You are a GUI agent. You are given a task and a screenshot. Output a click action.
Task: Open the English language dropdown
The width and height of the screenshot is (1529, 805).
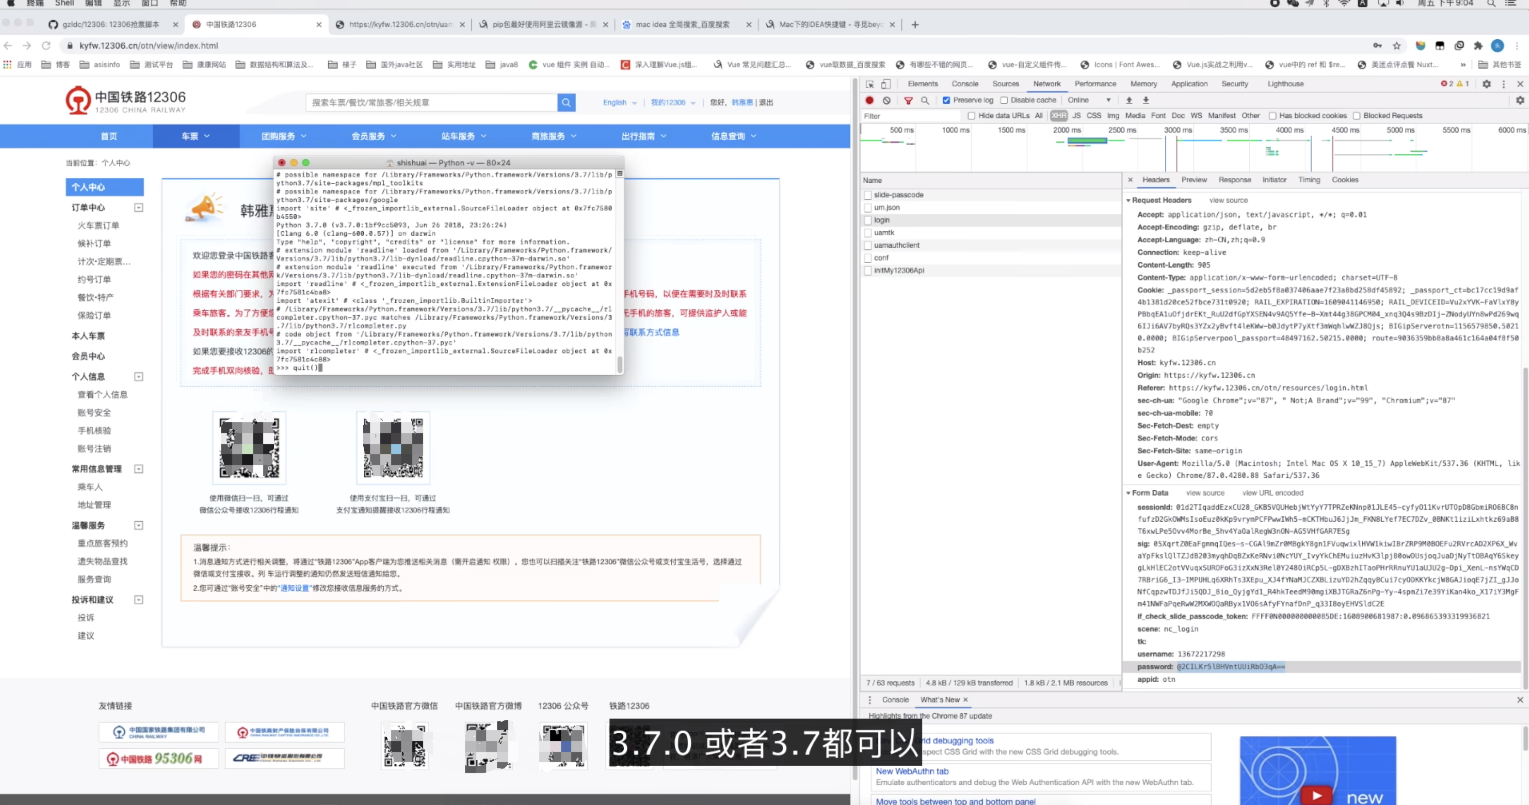620,103
